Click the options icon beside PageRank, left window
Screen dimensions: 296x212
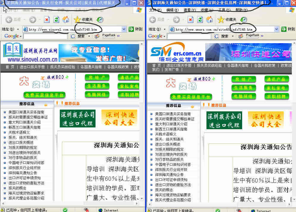click(x=97, y=36)
